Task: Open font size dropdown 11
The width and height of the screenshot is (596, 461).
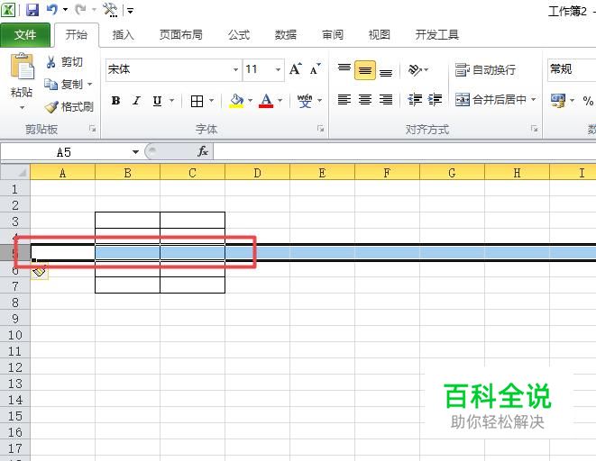Action: coord(278,70)
